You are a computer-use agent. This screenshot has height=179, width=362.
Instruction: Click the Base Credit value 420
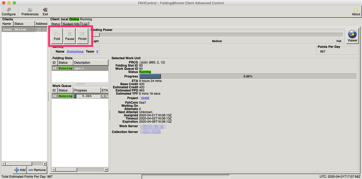tap(142, 84)
